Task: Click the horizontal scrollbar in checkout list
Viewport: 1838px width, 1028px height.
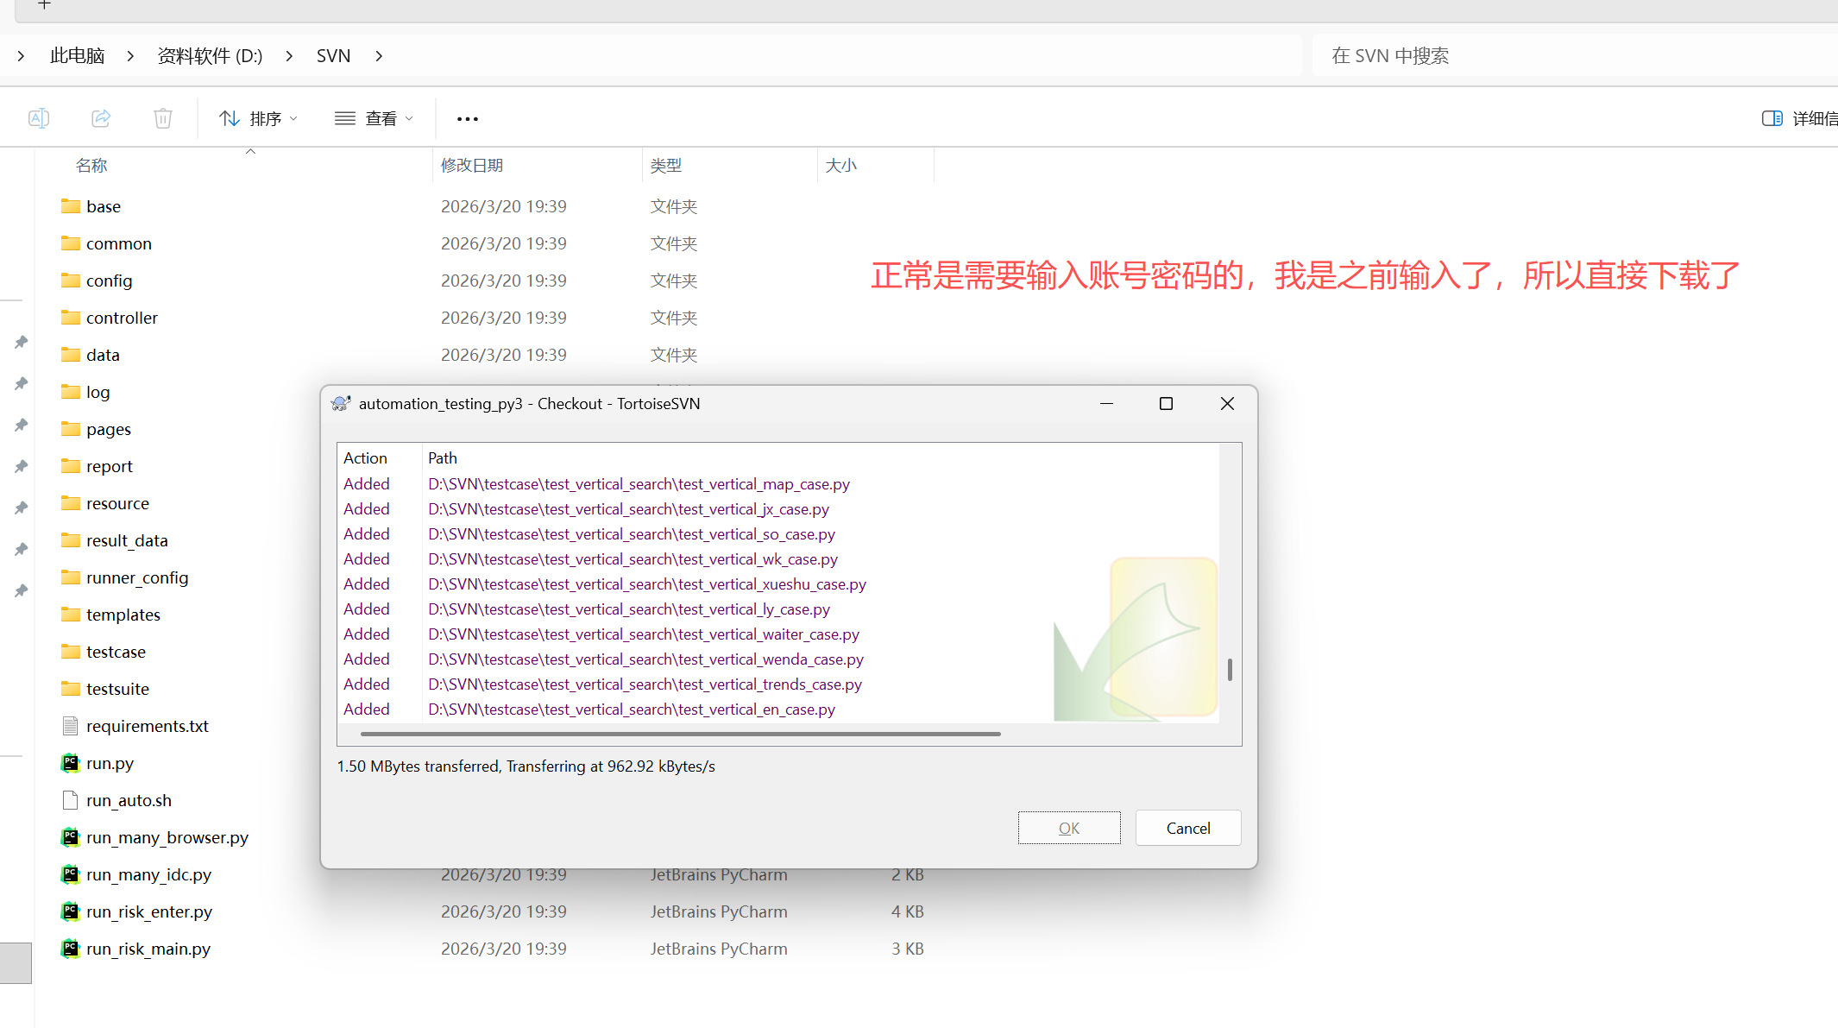Action: point(680,734)
